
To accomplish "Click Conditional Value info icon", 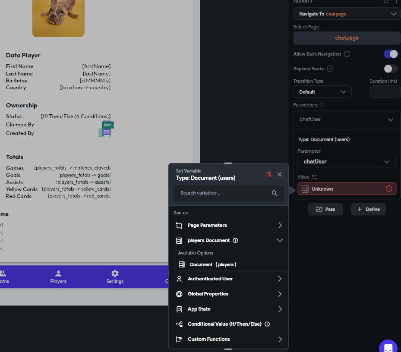I will pos(267,324).
